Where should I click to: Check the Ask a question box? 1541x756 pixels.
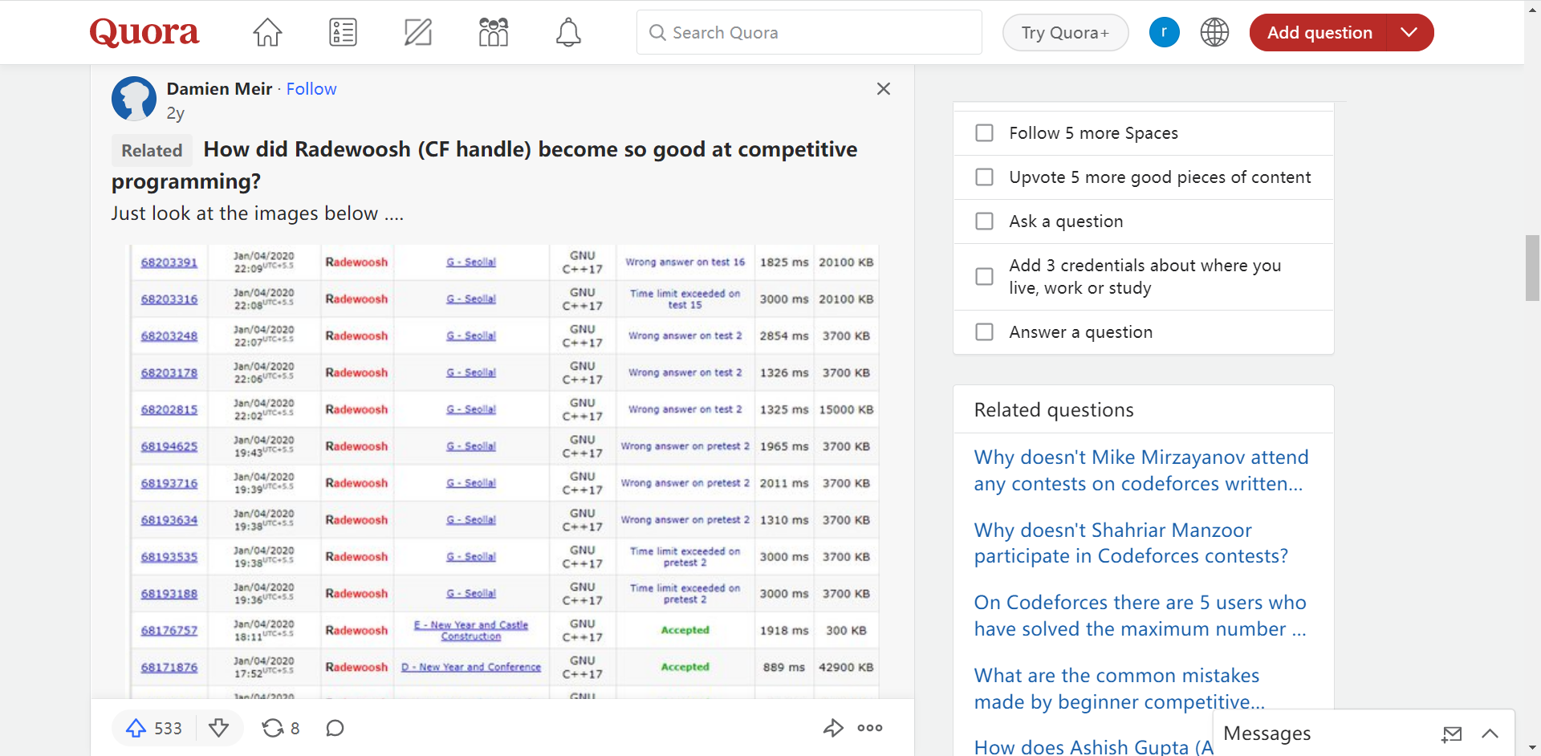click(984, 221)
